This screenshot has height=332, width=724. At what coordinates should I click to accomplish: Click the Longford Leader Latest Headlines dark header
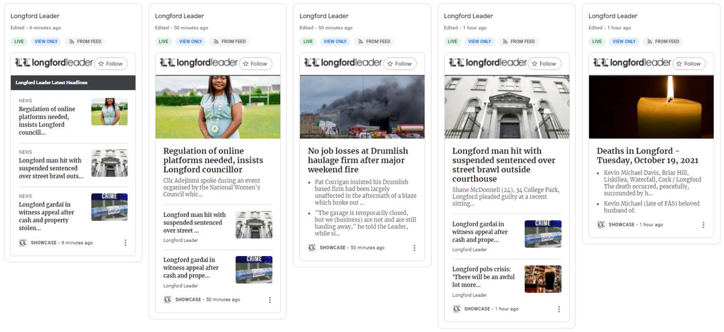point(73,83)
